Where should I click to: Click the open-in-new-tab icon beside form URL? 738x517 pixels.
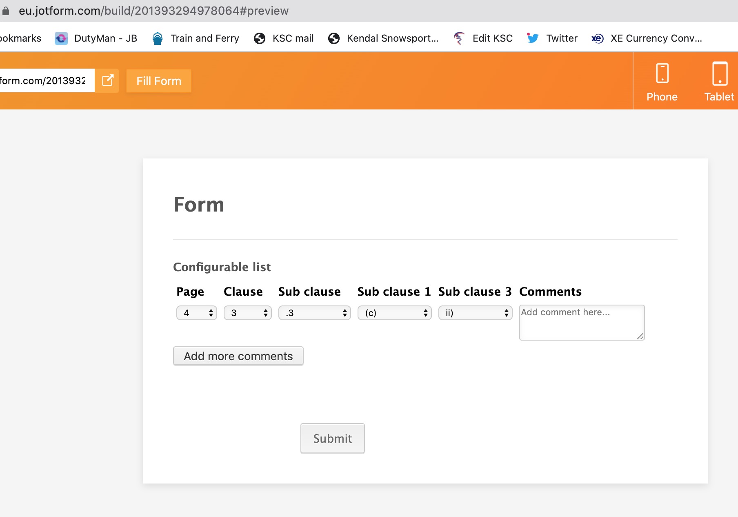pyautogui.click(x=107, y=80)
